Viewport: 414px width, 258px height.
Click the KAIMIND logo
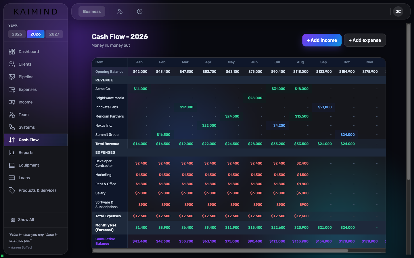36,11
